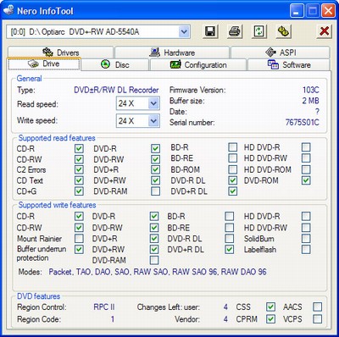Image resolution: width=339 pixels, height=337 pixels.
Task: Toggle DVD-RAM checkbox under write features
Action: pos(154,260)
